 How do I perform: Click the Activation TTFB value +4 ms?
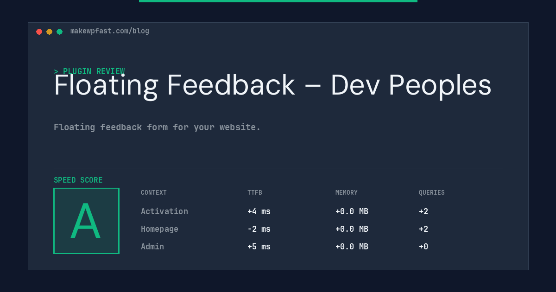tap(259, 211)
